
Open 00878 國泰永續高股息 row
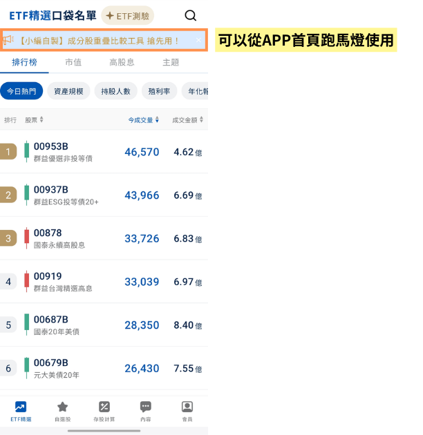tap(104, 238)
